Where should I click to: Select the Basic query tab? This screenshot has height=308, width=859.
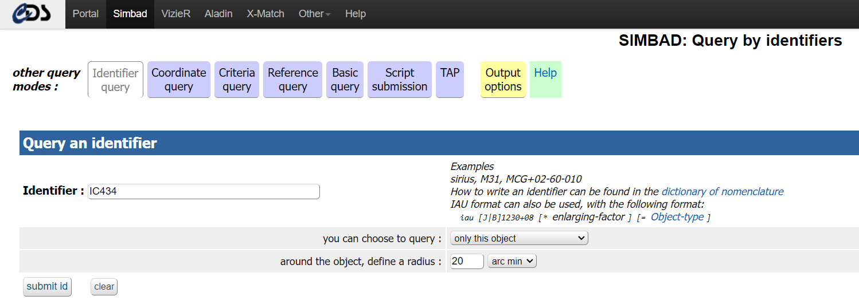345,80
